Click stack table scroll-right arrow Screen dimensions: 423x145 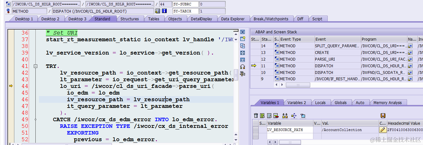pyautogui.click(x=281, y=85)
